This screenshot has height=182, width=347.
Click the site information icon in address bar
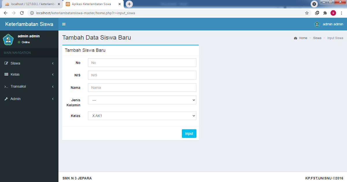click(32, 13)
